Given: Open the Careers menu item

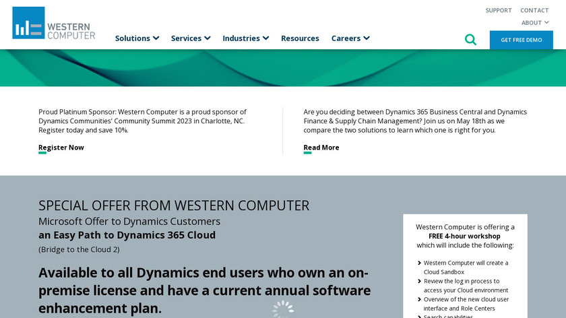Looking at the screenshot, I should tap(346, 38).
